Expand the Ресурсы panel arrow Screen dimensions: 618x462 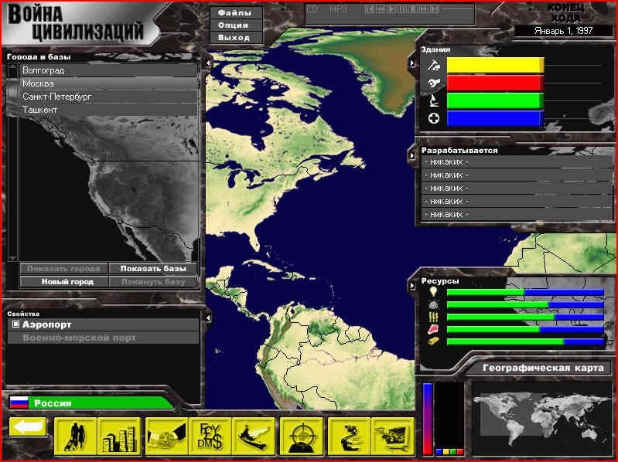pyautogui.click(x=412, y=287)
